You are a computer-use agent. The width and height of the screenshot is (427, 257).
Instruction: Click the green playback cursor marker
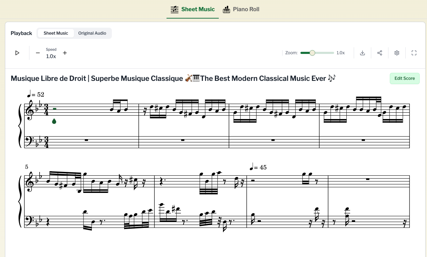(54, 121)
